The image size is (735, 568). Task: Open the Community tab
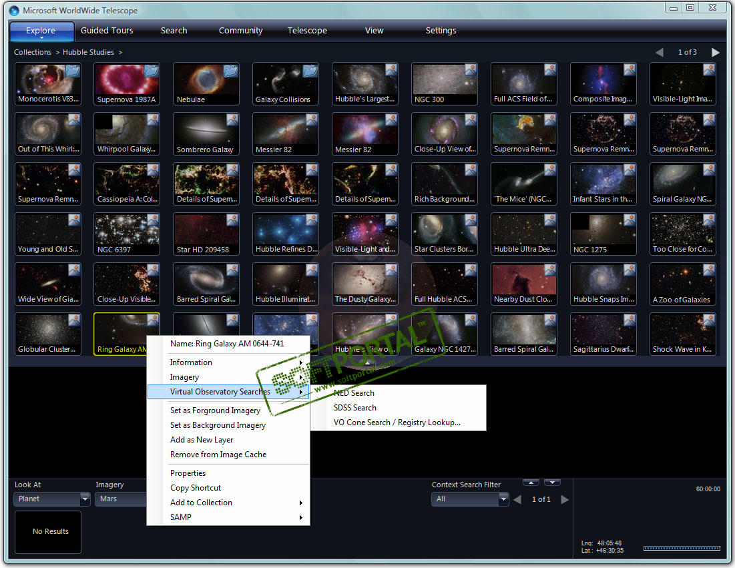point(240,31)
